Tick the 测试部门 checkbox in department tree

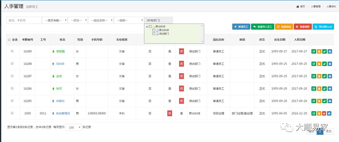tap(154, 34)
